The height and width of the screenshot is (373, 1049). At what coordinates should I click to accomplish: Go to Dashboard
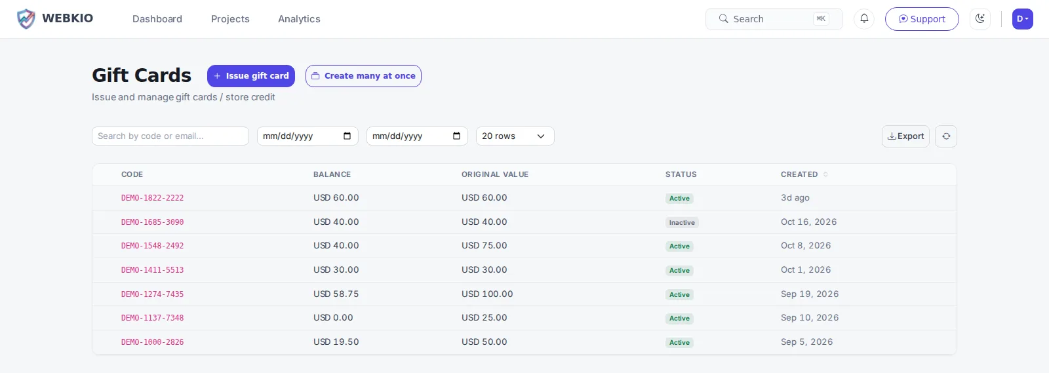point(157,19)
